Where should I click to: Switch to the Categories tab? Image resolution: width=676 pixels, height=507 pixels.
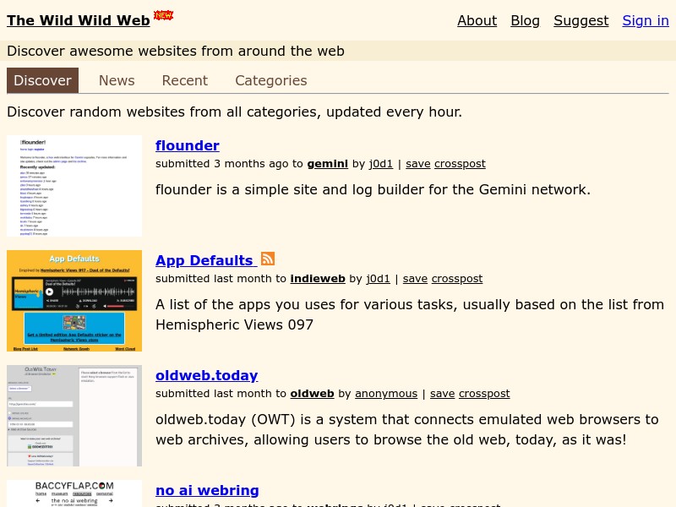click(271, 80)
